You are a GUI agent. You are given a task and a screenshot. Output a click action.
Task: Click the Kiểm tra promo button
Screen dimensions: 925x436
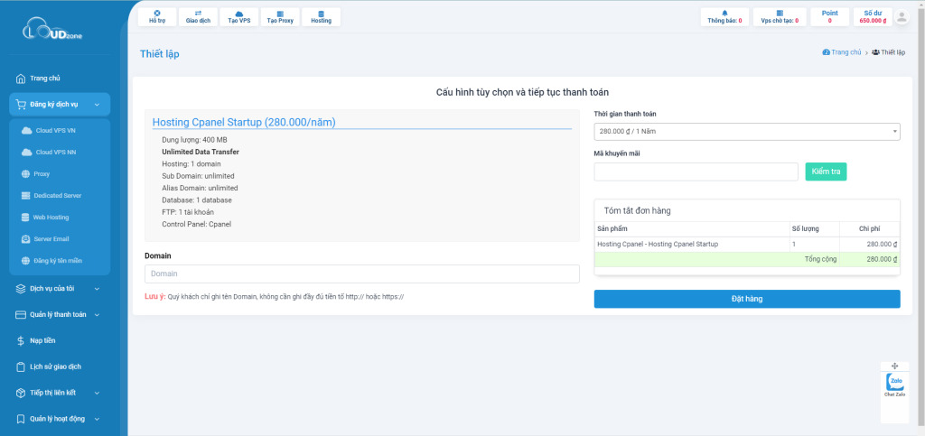point(826,172)
